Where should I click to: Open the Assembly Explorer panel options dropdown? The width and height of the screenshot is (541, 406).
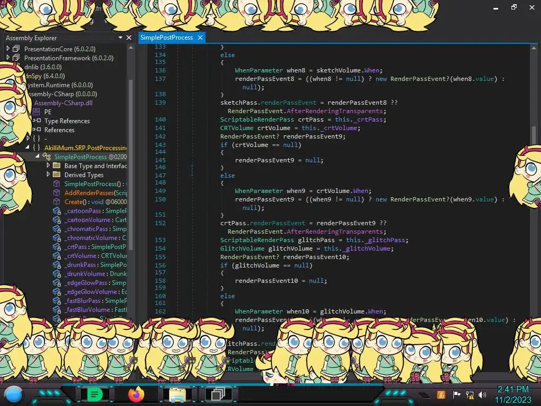coord(120,38)
